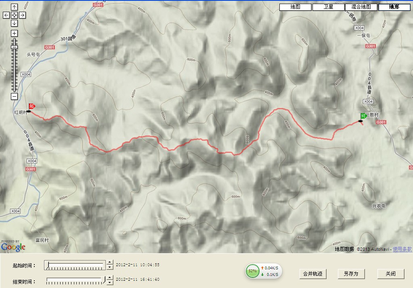Pan the map down with the arrow
This screenshot has width=413, height=288.
[14, 23]
